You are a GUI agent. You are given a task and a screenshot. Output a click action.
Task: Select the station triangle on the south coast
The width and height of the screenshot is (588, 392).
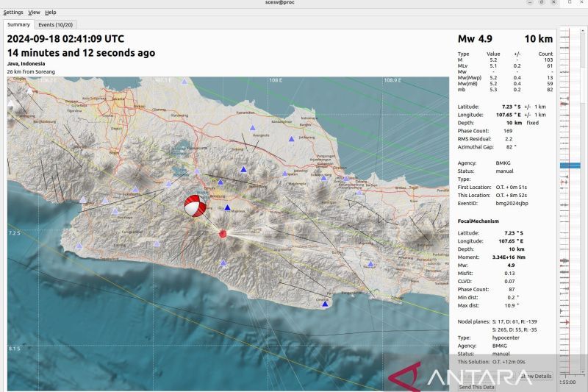pos(325,302)
